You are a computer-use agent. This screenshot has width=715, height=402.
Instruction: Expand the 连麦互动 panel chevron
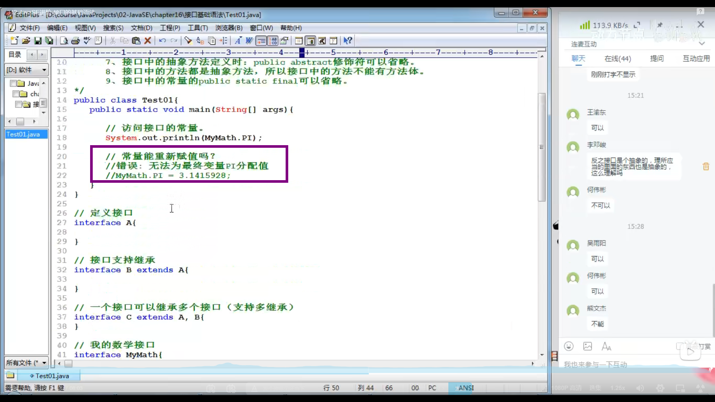702,44
